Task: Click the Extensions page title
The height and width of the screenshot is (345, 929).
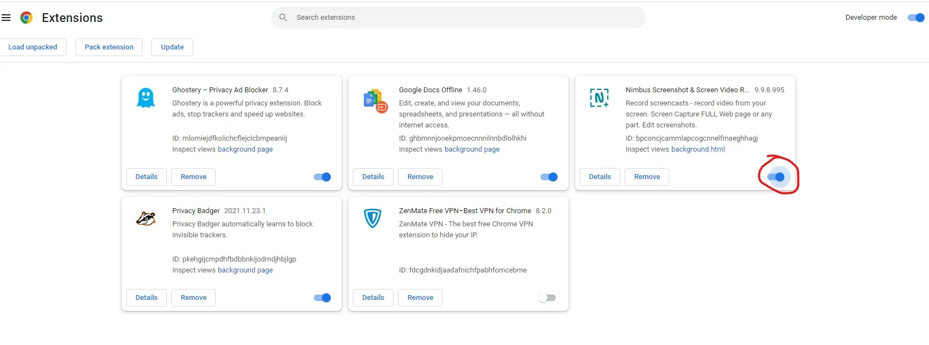Action: coord(72,18)
